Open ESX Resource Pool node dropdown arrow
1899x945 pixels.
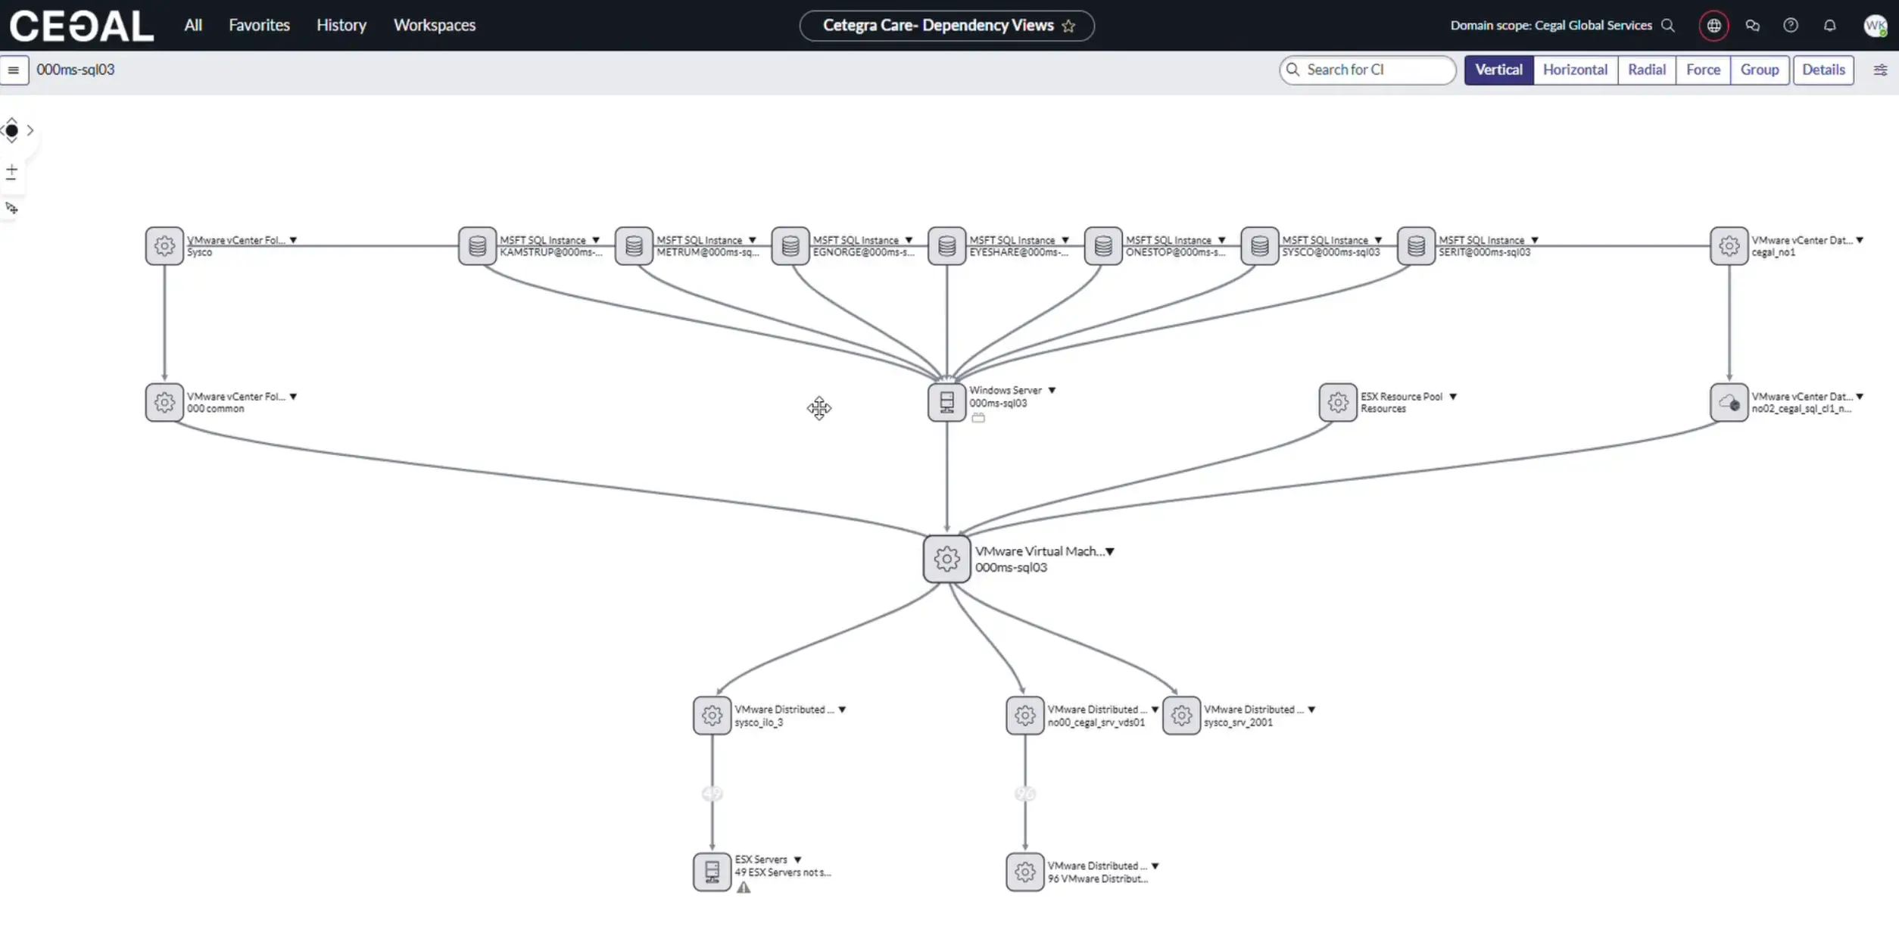coord(1452,397)
